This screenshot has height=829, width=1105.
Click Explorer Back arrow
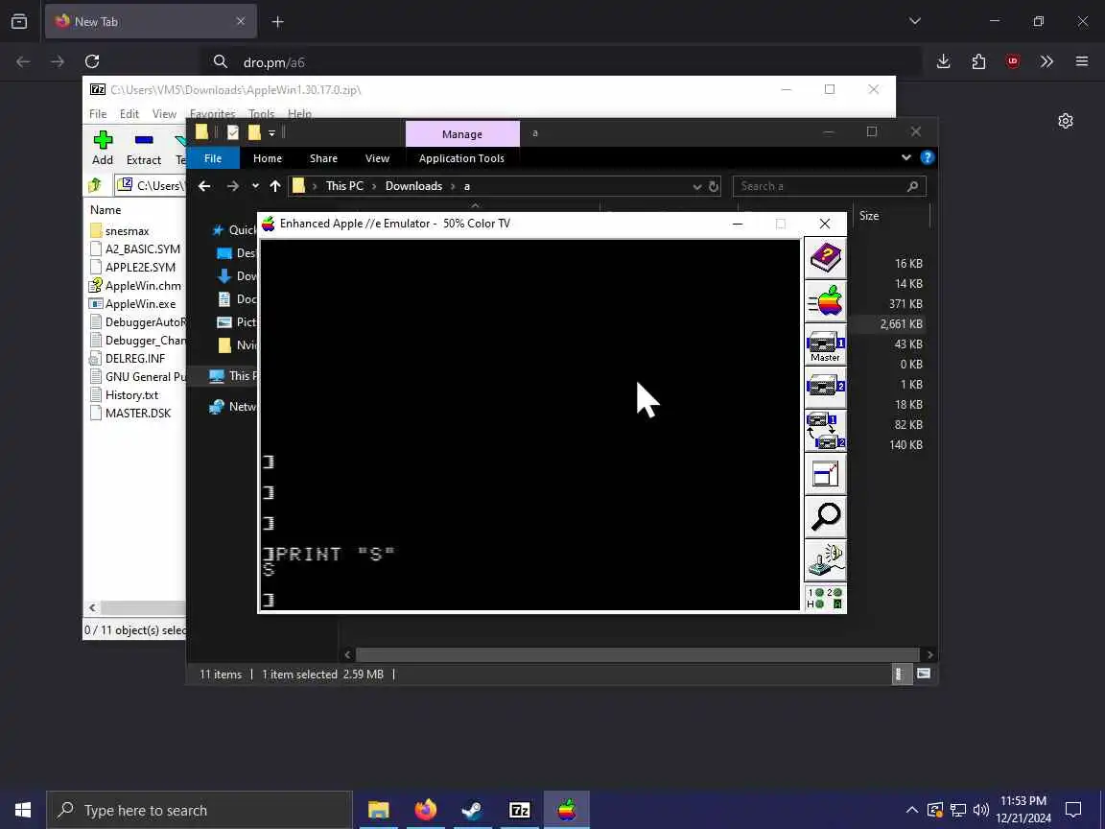(x=204, y=186)
